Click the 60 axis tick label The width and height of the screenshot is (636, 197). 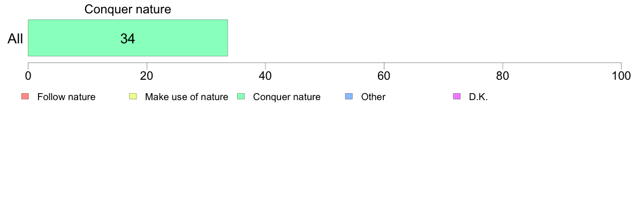[384, 75]
